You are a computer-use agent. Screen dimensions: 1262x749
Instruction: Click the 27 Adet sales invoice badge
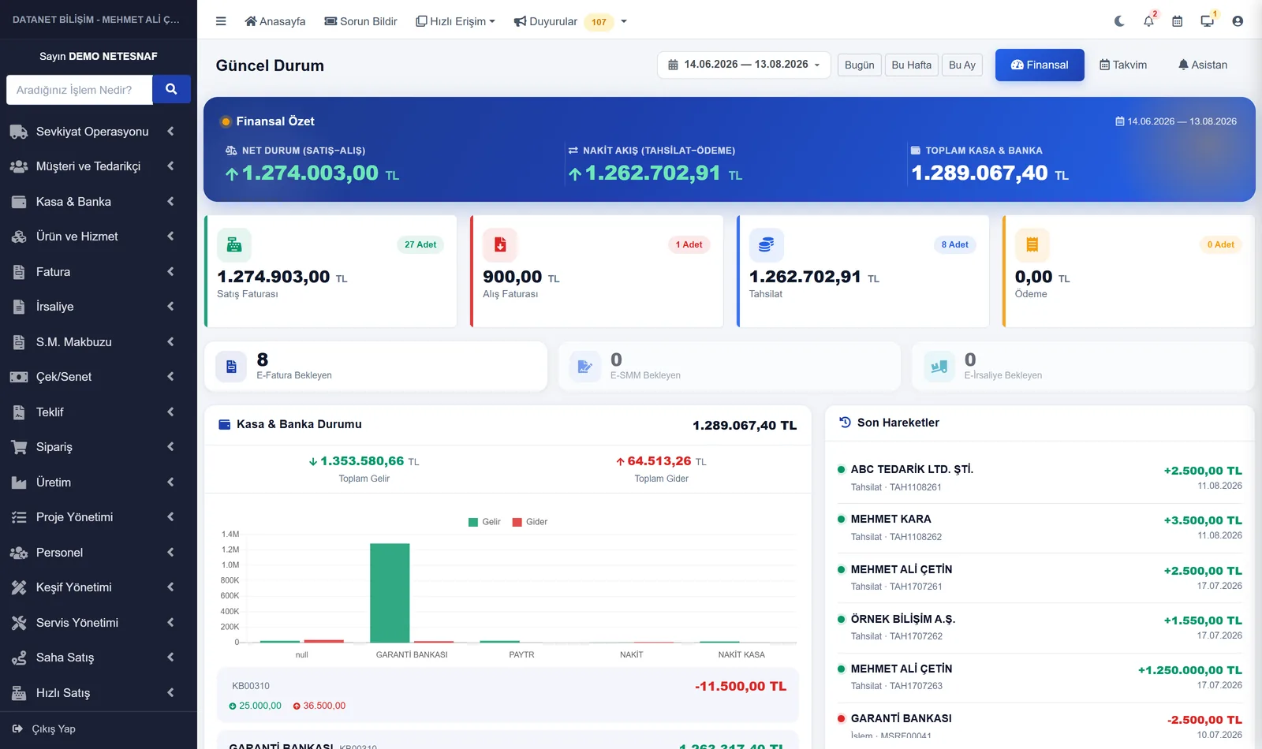coord(420,244)
